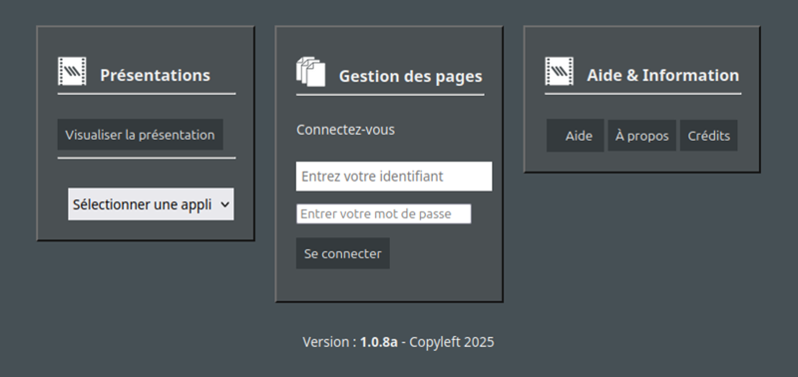Focus the Entrer votre mot de passe field
The height and width of the screenshot is (377, 798).
(x=384, y=213)
